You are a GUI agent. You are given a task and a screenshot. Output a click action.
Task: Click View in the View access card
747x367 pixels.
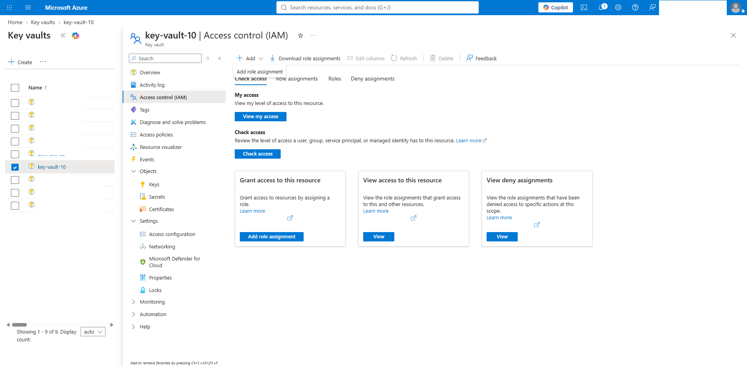click(x=379, y=237)
